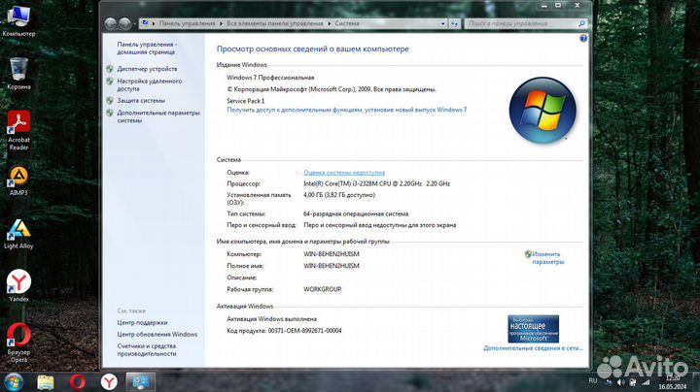The image size is (700, 392).
Task: Click Оценка системы недоступна link
Action: tap(344, 173)
